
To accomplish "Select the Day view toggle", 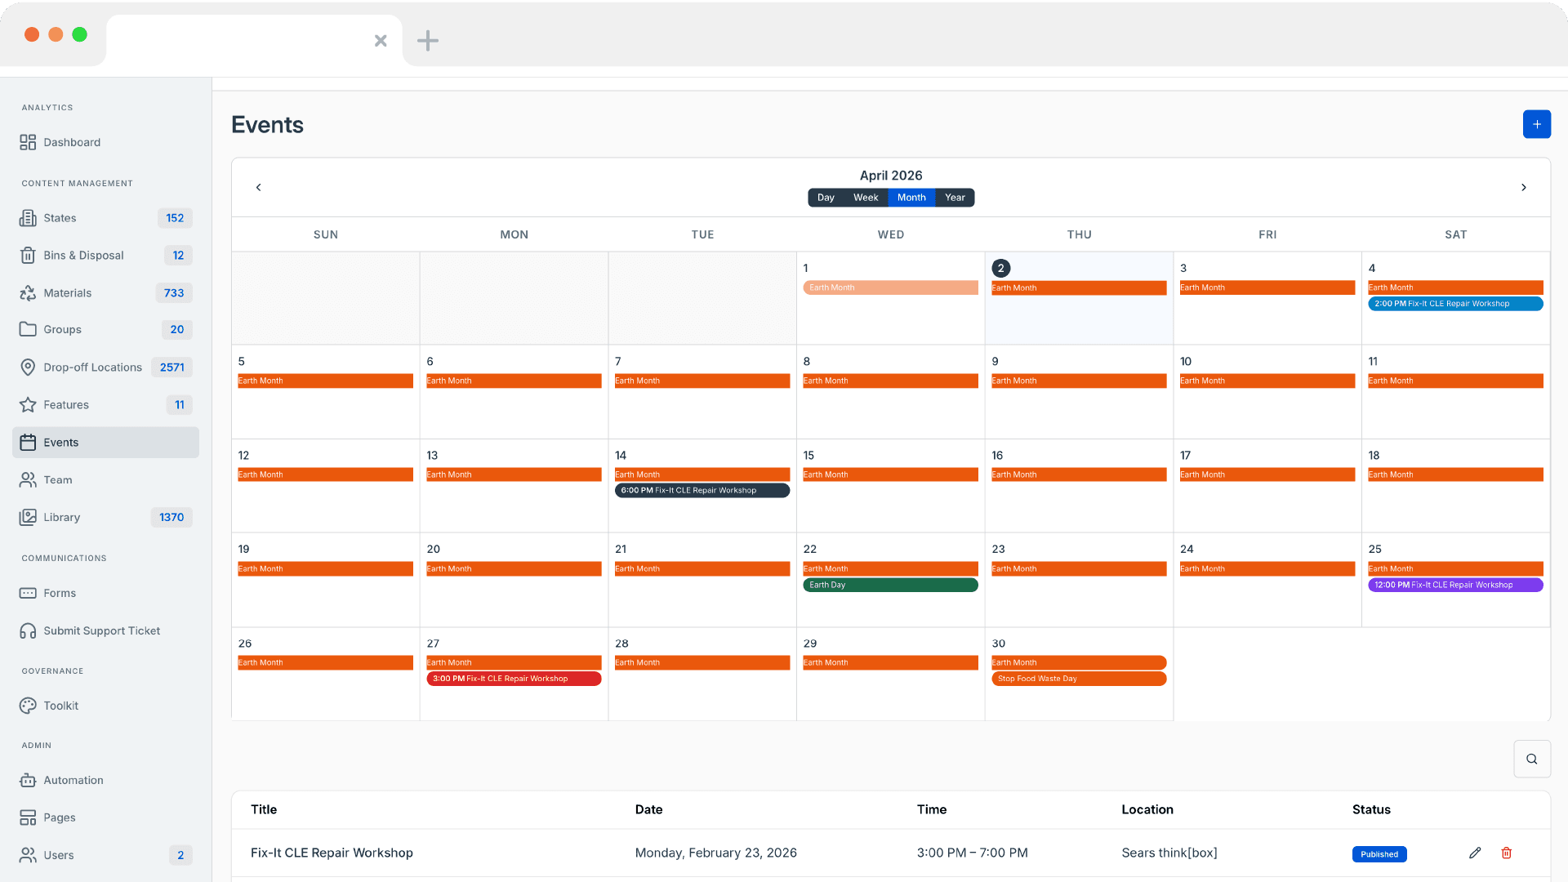I will tap(826, 198).
